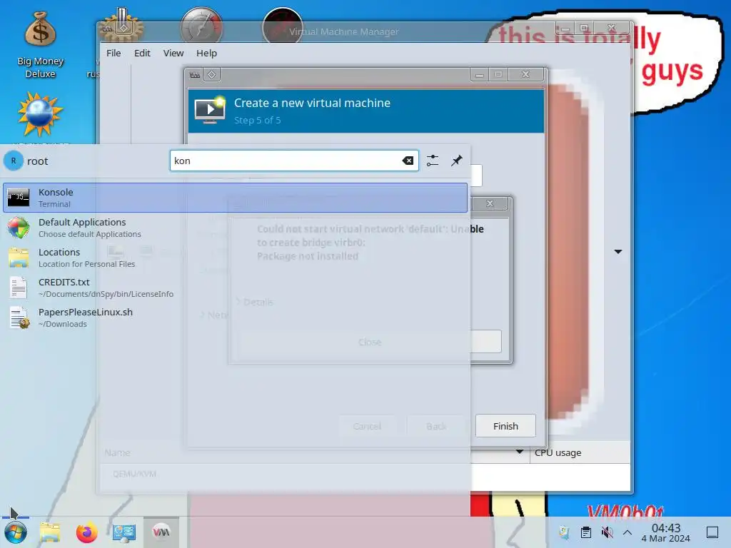This screenshot has width=731, height=548.
Task: Pin the application launcher open
Action: 457,161
